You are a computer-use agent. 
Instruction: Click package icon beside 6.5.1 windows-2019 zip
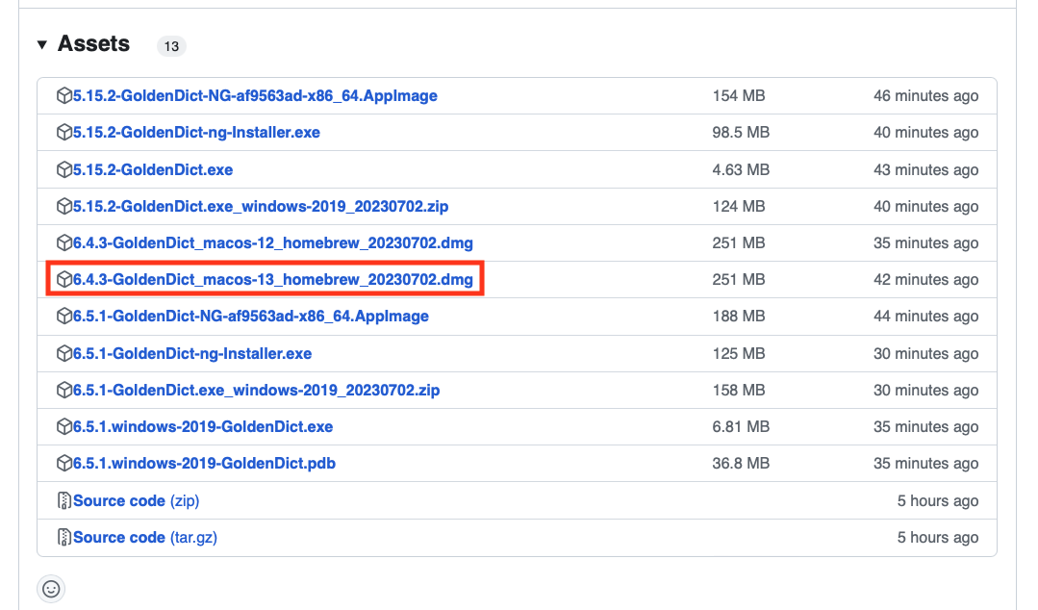click(64, 390)
